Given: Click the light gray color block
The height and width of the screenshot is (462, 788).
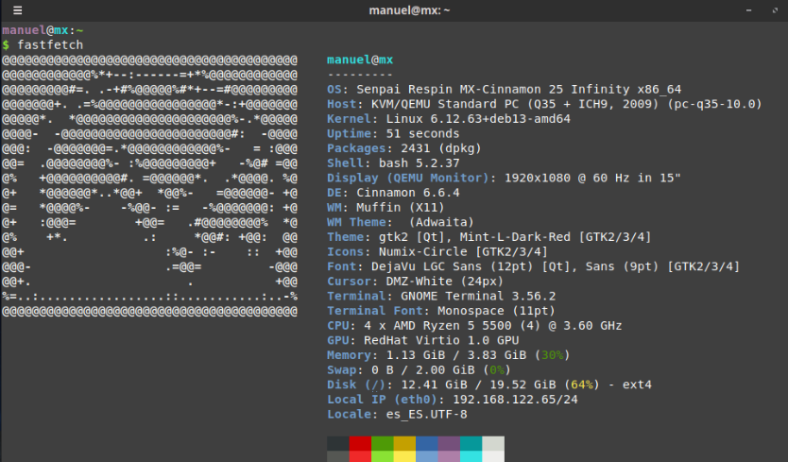Looking at the screenshot, I should pyautogui.click(x=493, y=443).
